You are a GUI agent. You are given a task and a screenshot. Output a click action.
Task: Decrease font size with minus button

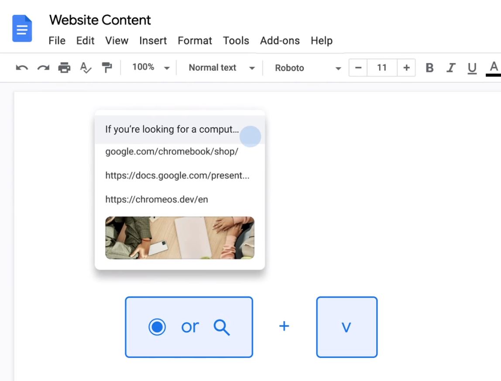coord(358,68)
